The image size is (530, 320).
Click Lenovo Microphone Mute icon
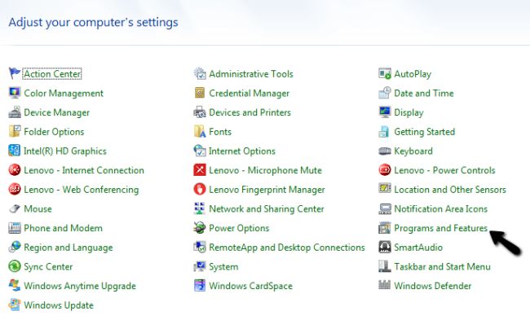pyautogui.click(x=200, y=170)
